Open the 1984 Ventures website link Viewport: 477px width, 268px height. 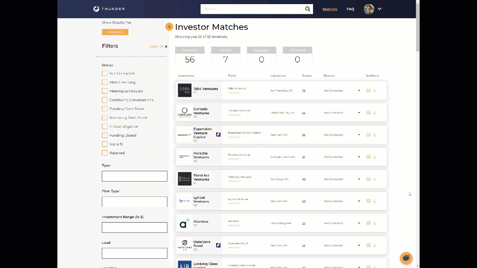click(x=234, y=93)
